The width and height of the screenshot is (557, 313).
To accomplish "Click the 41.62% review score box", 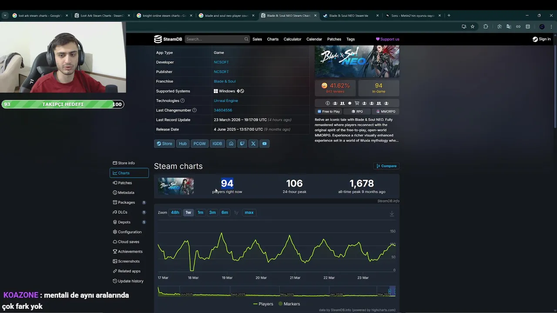I will 336,88.
